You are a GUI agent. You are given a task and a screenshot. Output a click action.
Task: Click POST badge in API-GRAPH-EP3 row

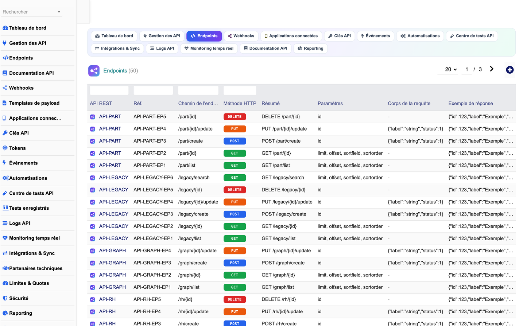pyautogui.click(x=235, y=263)
